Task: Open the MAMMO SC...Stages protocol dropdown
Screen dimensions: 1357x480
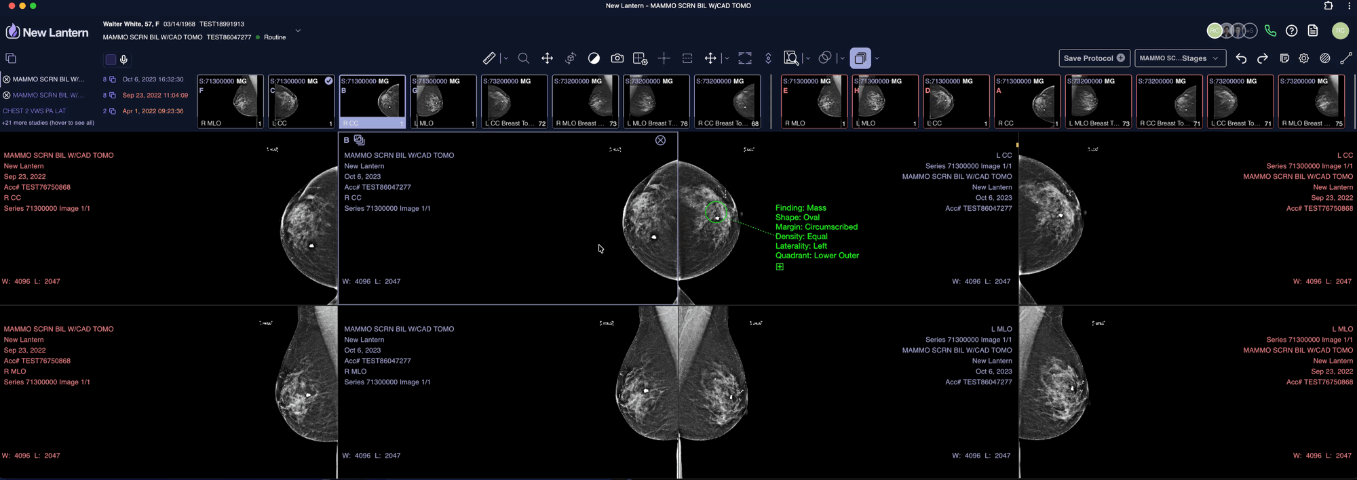Action: pyautogui.click(x=1180, y=58)
